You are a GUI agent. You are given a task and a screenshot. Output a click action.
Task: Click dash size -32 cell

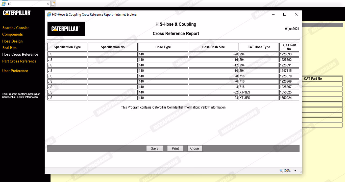(x=213, y=92)
